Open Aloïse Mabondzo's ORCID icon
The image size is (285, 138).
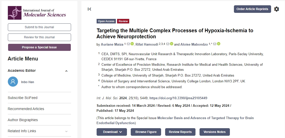point(219,44)
